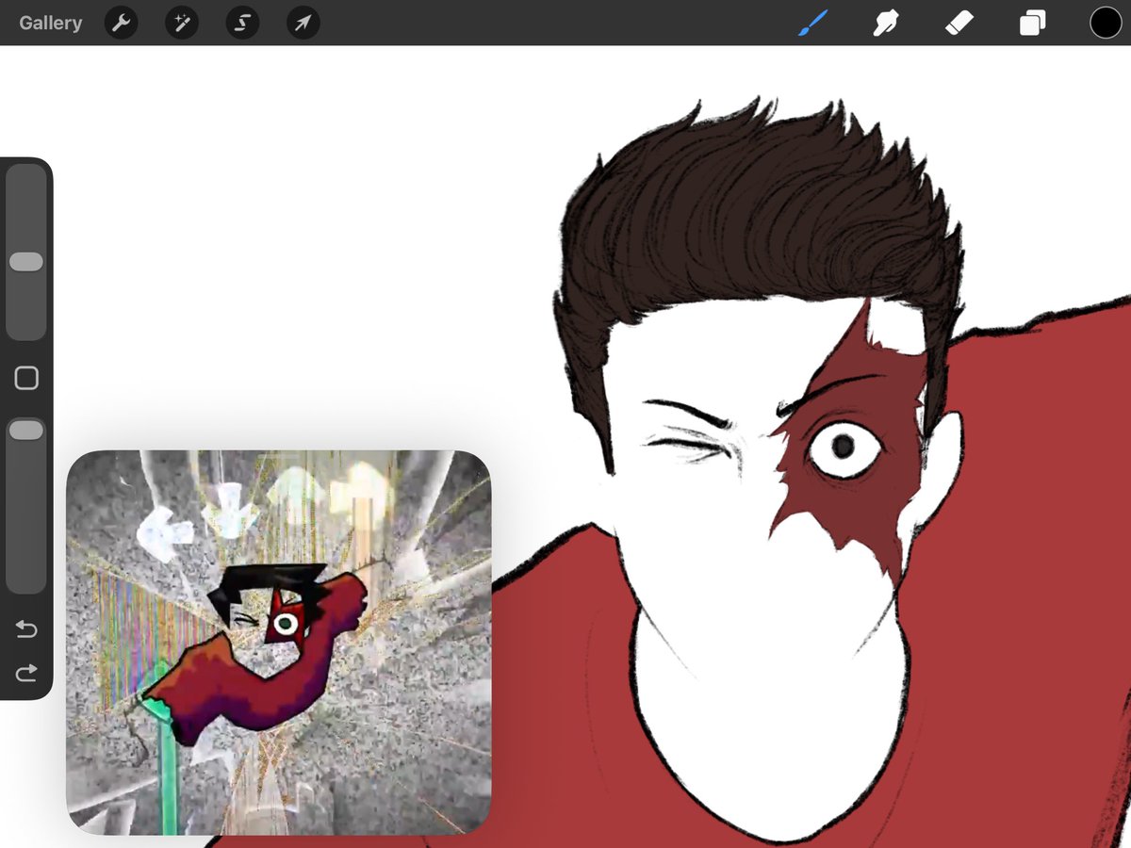This screenshot has height=848, width=1131.
Task: Activate the Transform arrow tool
Action: click(303, 23)
